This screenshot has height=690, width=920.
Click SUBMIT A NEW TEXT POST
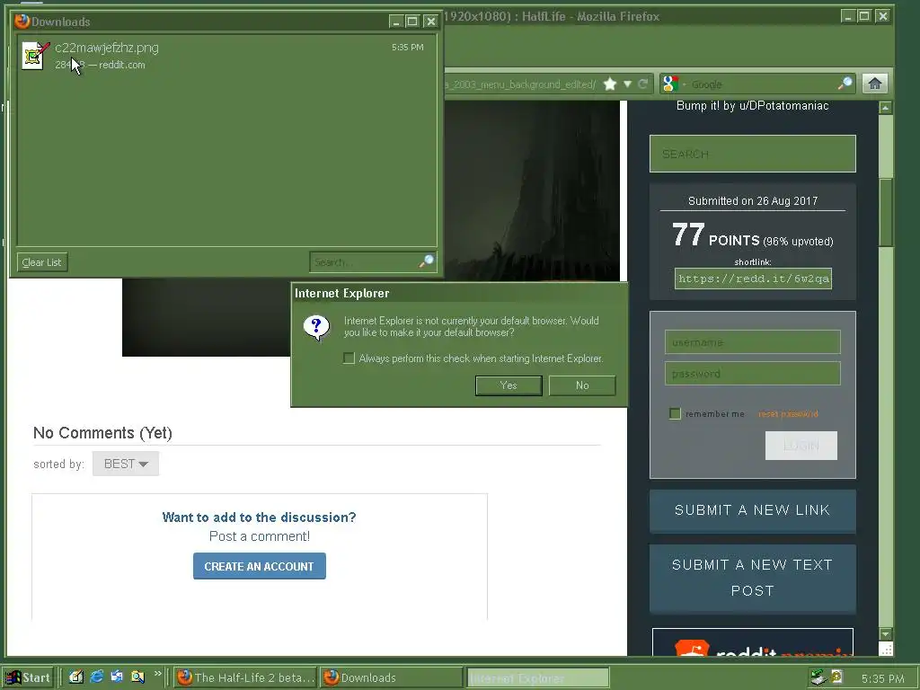click(753, 578)
